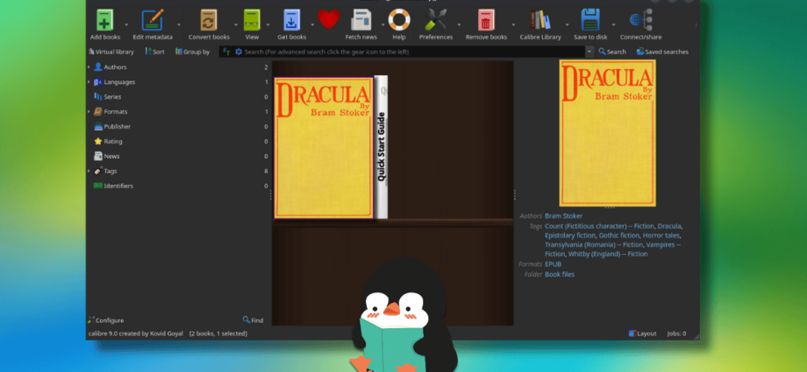Click the red heart donate icon
The image size is (807, 372).
click(328, 19)
